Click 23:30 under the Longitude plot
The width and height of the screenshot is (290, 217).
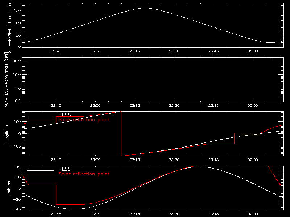[174, 160]
